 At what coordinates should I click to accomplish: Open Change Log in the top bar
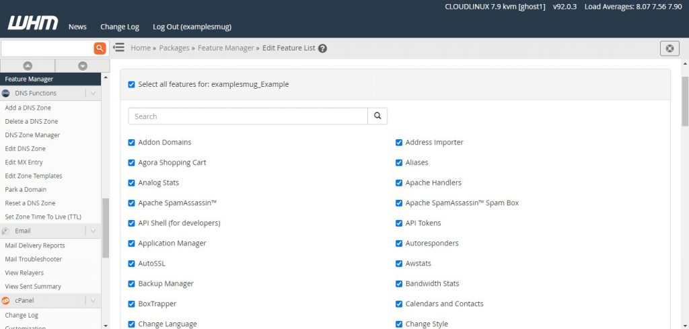pos(120,27)
